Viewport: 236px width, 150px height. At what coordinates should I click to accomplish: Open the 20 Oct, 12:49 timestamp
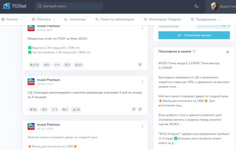click(x=45, y=129)
